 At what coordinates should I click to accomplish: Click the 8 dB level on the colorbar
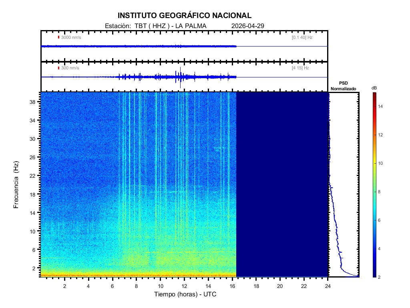[374, 192]
